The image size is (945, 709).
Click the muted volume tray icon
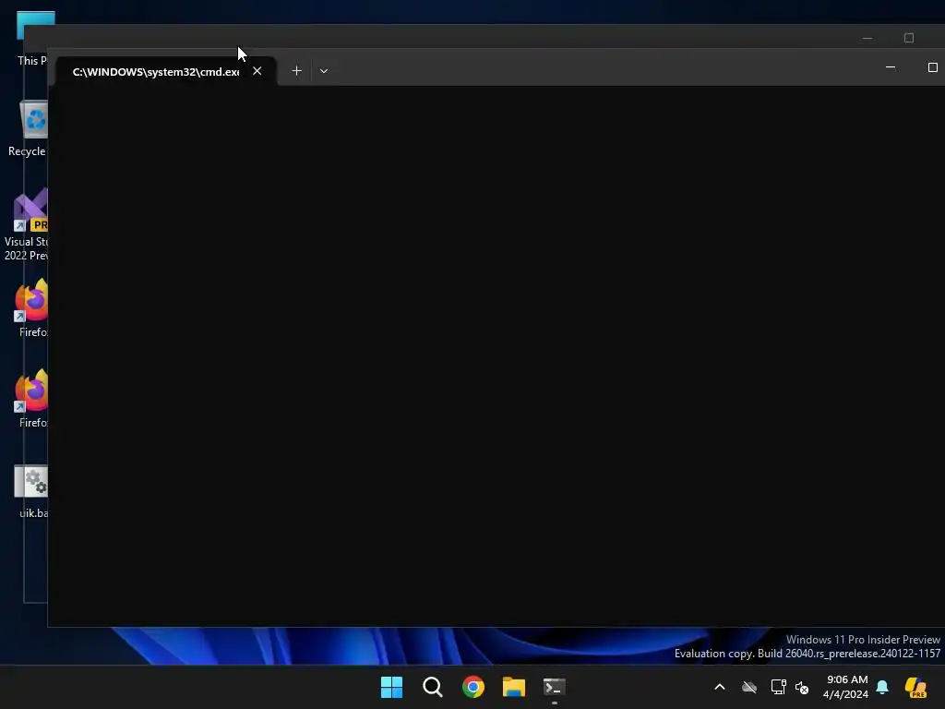click(802, 687)
